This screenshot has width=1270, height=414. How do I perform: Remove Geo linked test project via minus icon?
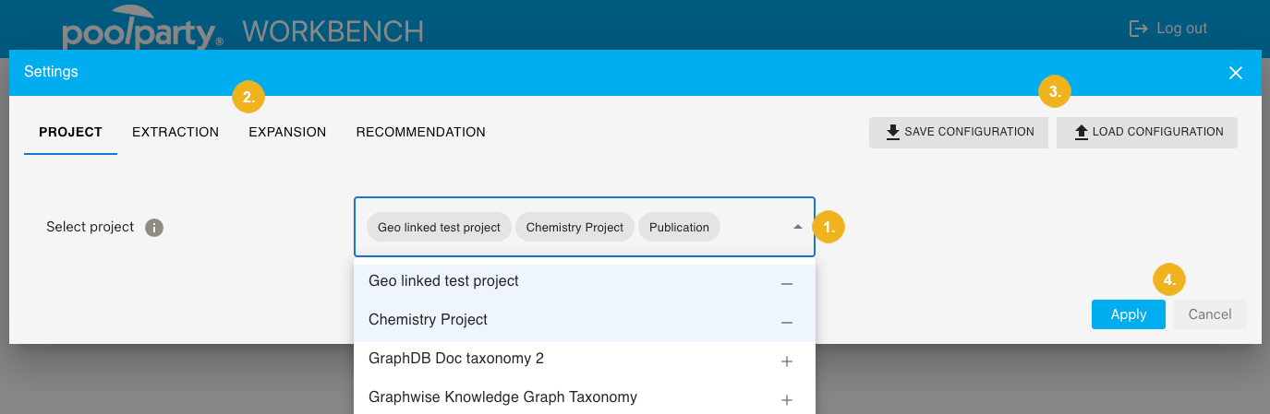(x=786, y=283)
